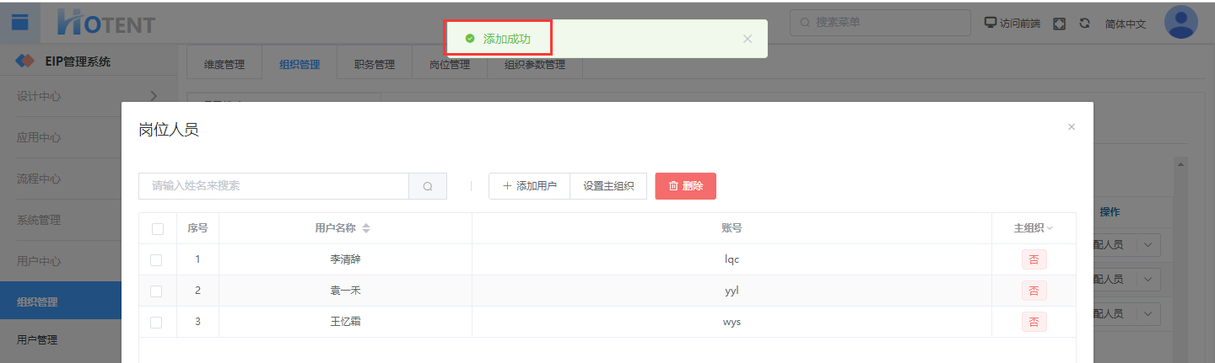
Task: Click account cell wys
Action: 732,322
